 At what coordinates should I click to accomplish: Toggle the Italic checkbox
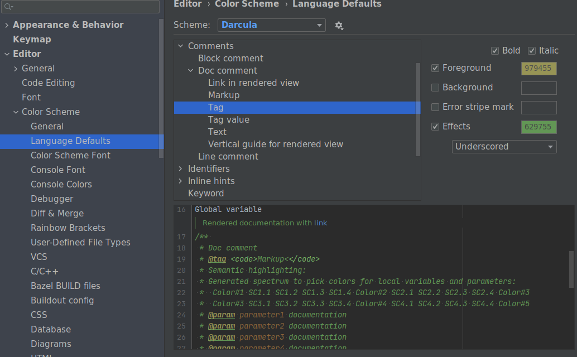point(532,51)
